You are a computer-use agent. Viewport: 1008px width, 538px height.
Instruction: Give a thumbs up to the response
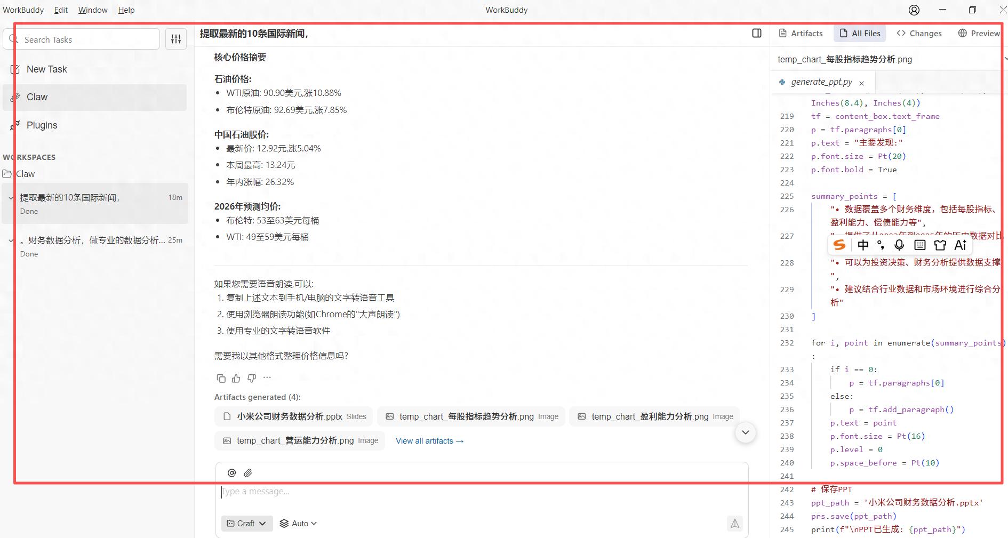coord(236,378)
